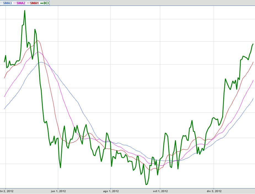
Task: Select the SMA1 legend entry
Action: coord(34,3)
